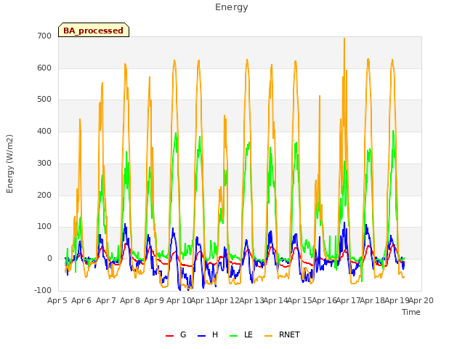This screenshot has height=349, width=465.
Task: Click the green LE legend color marker
Action: (x=234, y=336)
